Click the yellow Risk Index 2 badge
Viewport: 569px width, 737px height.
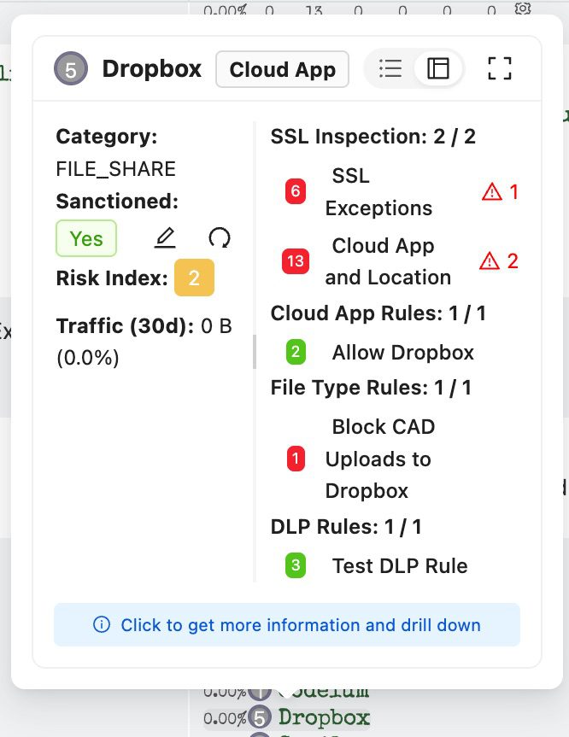tap(194, 278)
